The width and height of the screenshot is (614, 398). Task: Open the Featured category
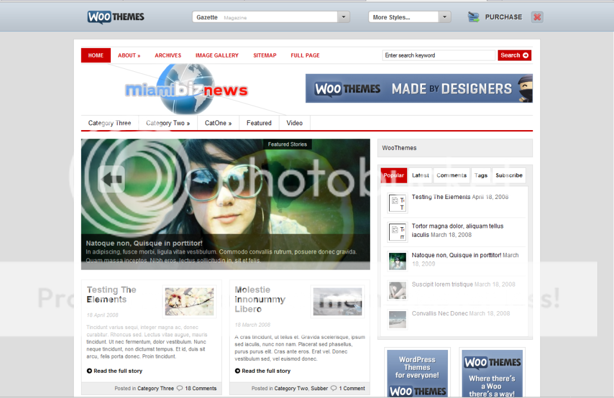point(259,123)
